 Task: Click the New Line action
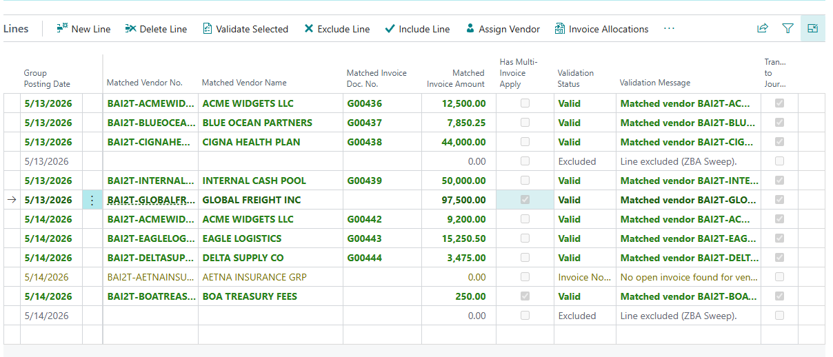tap(83, 29)
